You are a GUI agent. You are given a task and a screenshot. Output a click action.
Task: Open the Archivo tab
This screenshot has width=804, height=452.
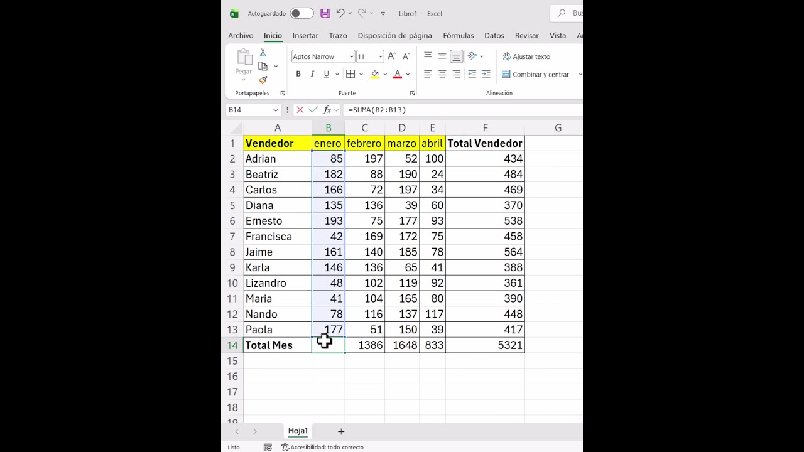pyautogui.click(x=241, y=36)
